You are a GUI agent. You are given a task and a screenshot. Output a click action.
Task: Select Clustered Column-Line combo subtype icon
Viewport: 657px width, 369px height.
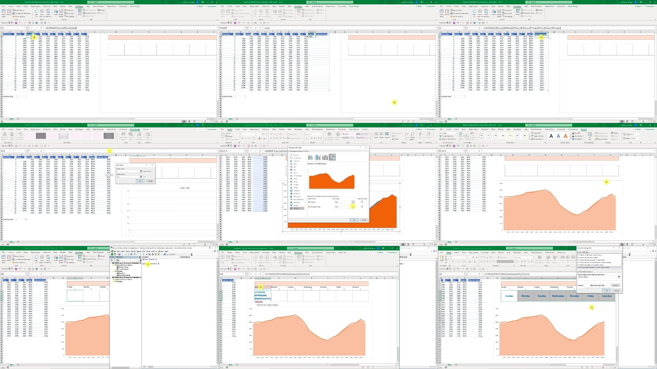[311, 157]
